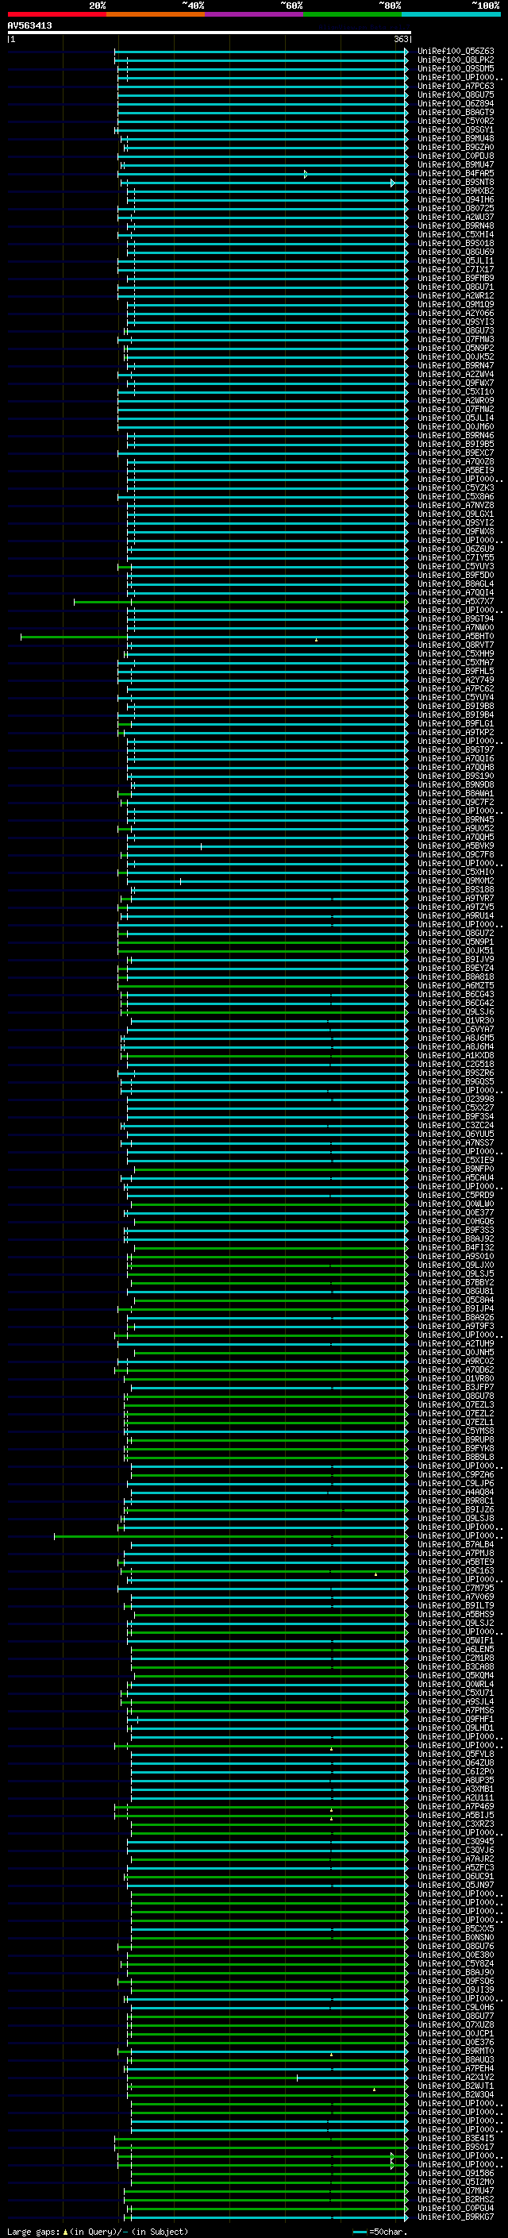Click the UniRef100_B9EXC7 label
The height and width of the screenshot is (2238, 508).
(x=456, y=453)
